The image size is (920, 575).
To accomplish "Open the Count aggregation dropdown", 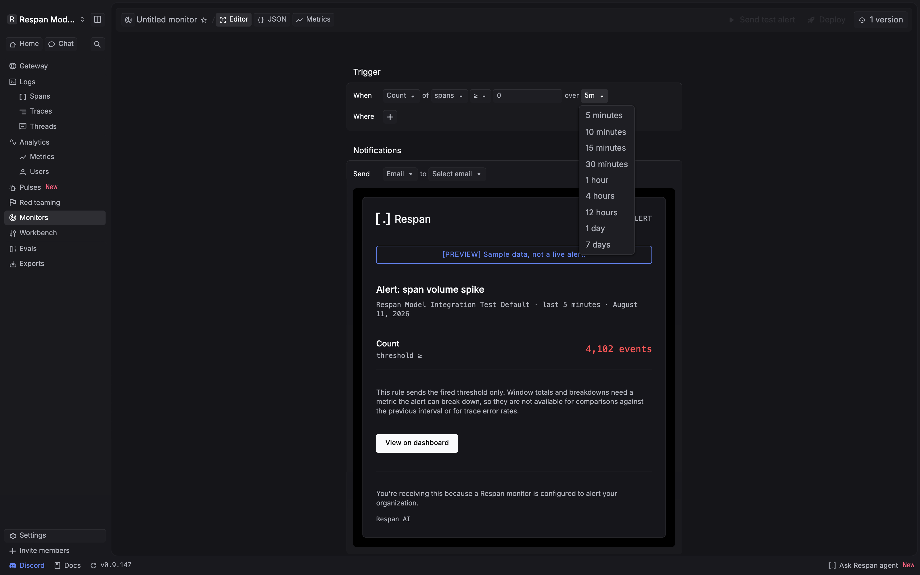I will click(x=401, y=96).
